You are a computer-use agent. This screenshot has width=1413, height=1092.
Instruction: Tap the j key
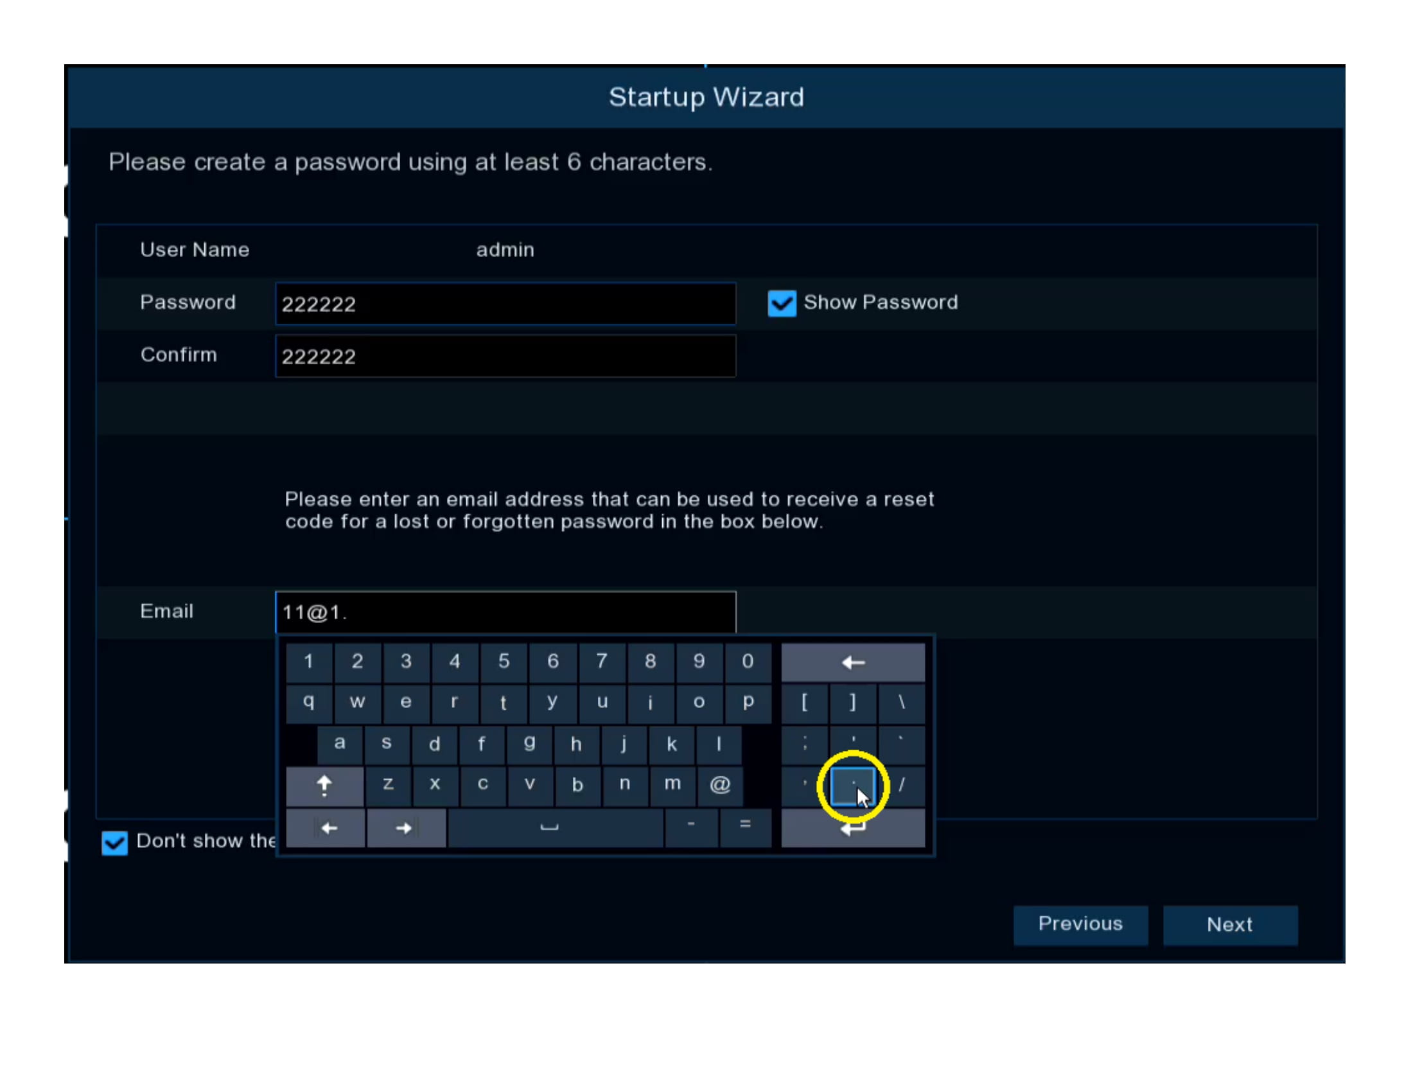point(624,744)
